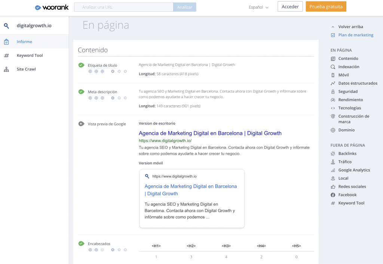Click the Keyword Tool hash icon in right navigation

pos(333,203)
